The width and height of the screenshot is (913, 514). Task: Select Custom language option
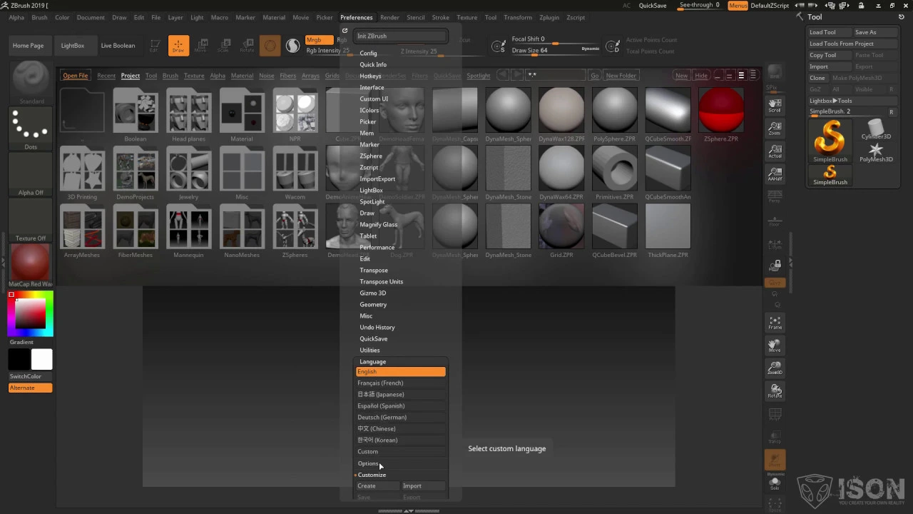pyautogui.click(x=401, y=451)
